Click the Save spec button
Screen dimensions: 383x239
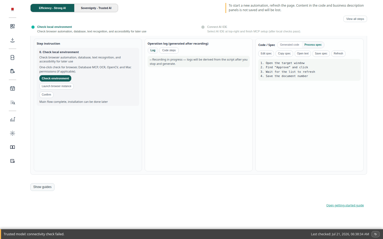(x=321, y=54)
